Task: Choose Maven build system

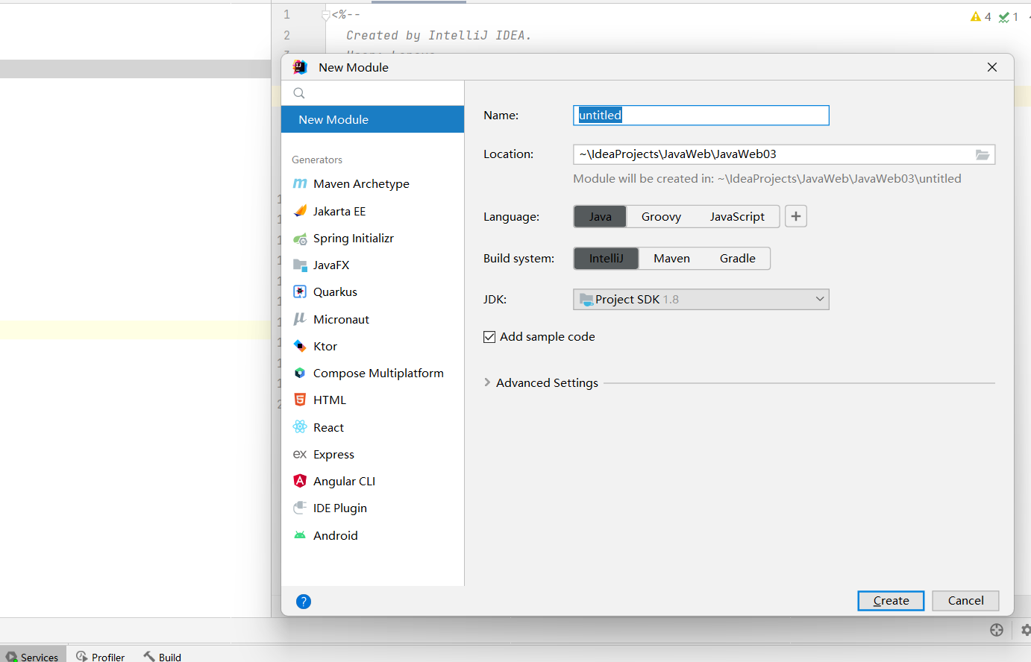Action: click(x=671, y=258)
